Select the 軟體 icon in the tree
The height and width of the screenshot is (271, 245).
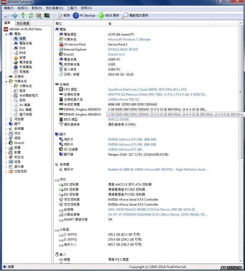(11, 153)
